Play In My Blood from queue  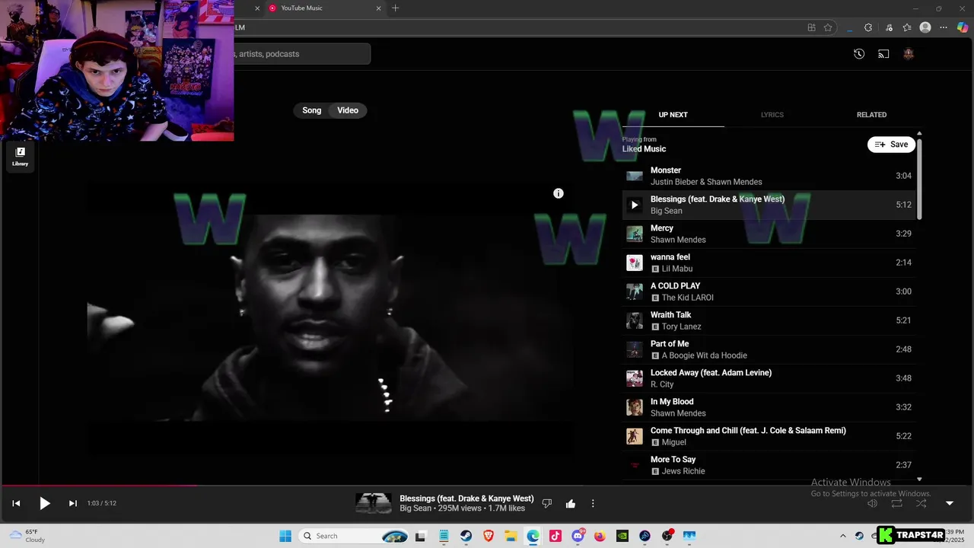pos(769,407)
